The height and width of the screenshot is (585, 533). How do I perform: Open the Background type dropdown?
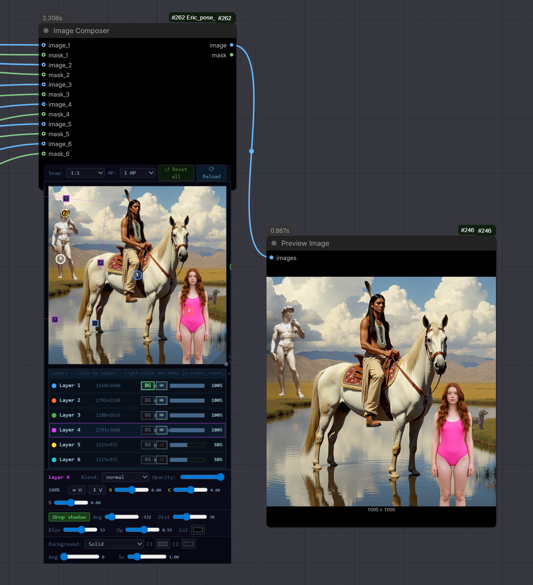pos(114,544)
